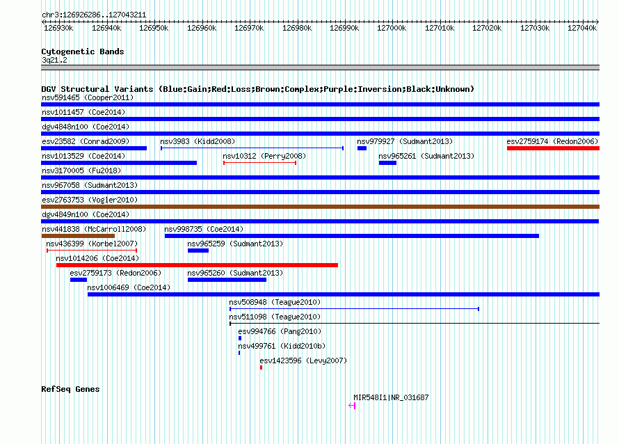
Task: Click the nsv1006469 (Coe2014) blue bar
Action: click(344, 294)
